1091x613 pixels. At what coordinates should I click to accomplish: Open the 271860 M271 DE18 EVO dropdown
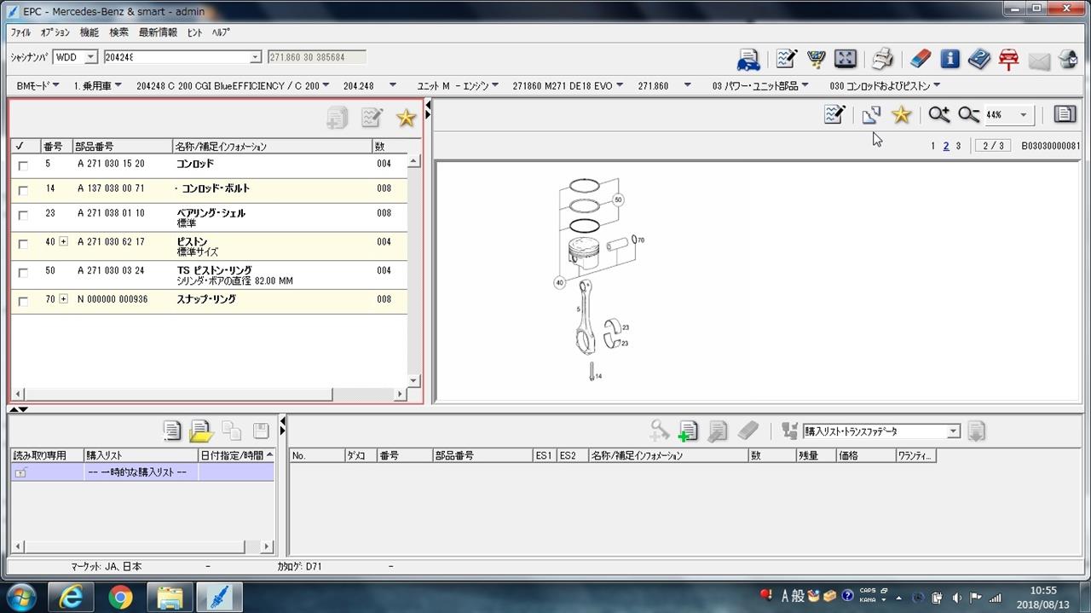click(x=619, y=85)
